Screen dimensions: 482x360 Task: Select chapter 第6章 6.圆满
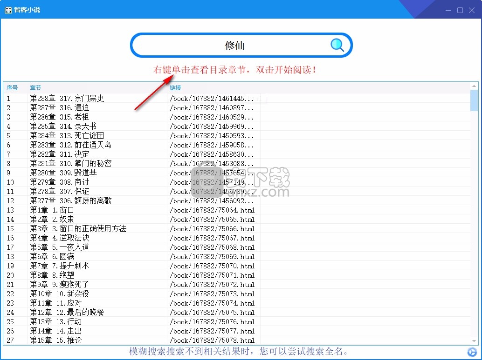point(52,256)
